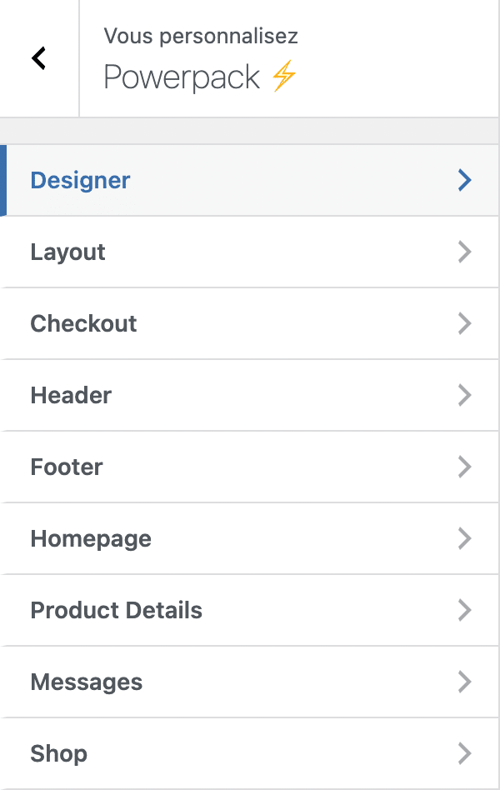Open the Checkout settings

83,323
